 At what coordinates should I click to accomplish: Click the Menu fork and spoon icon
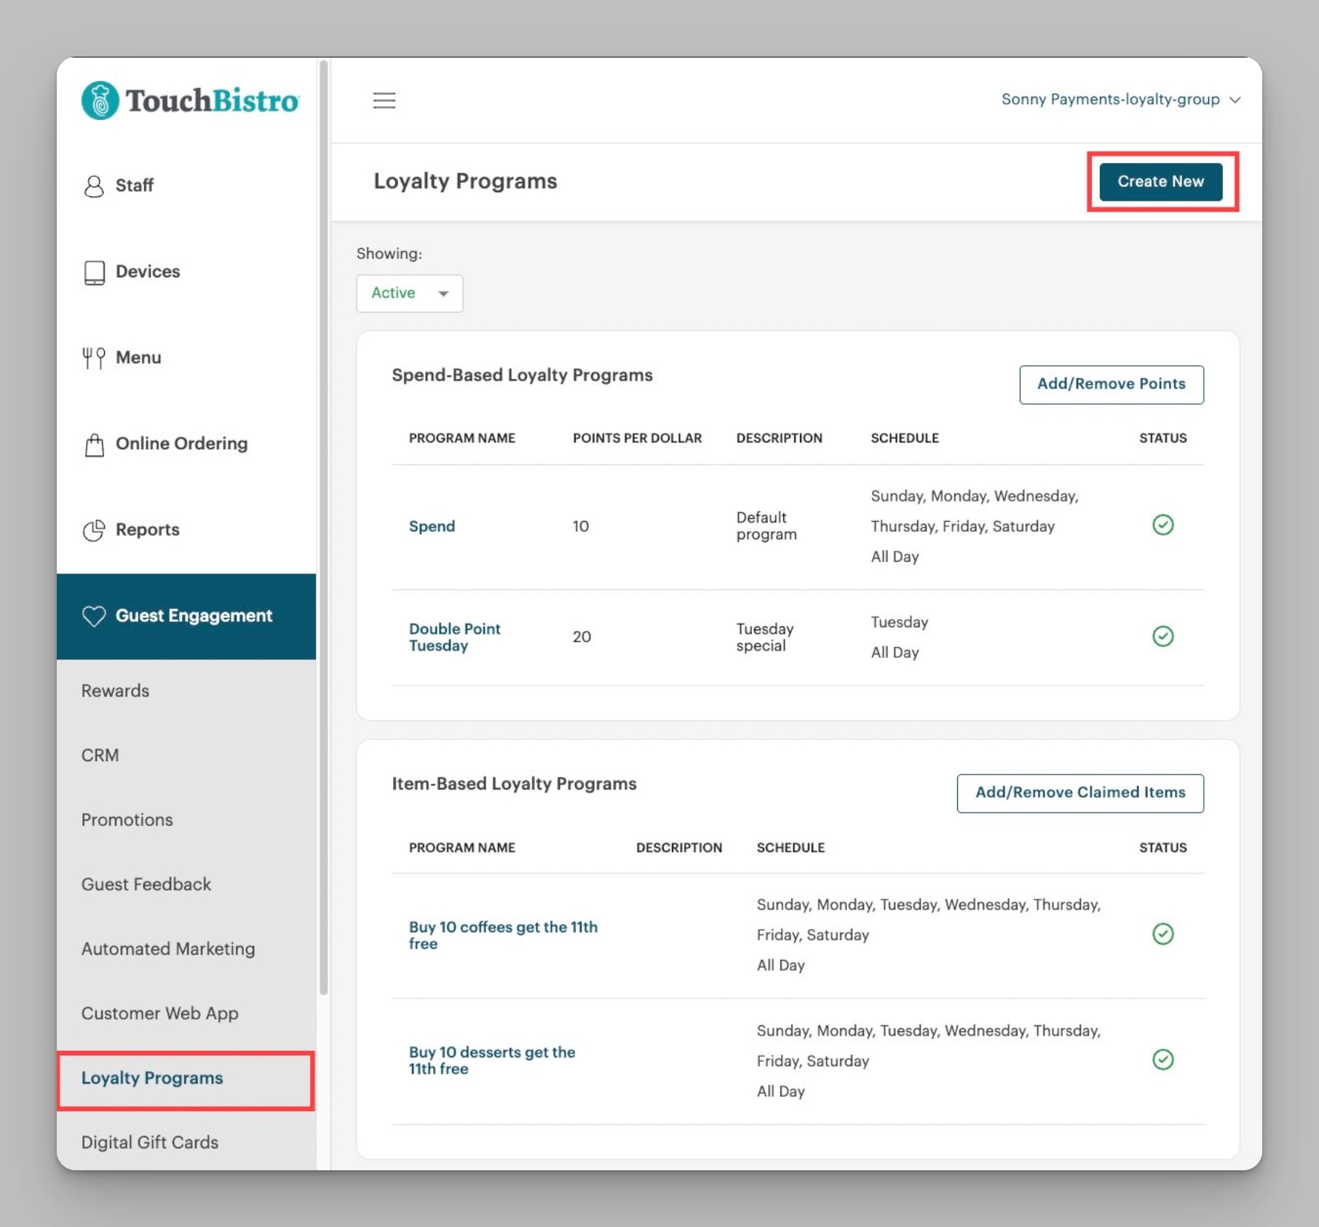(x=94, y=358)
